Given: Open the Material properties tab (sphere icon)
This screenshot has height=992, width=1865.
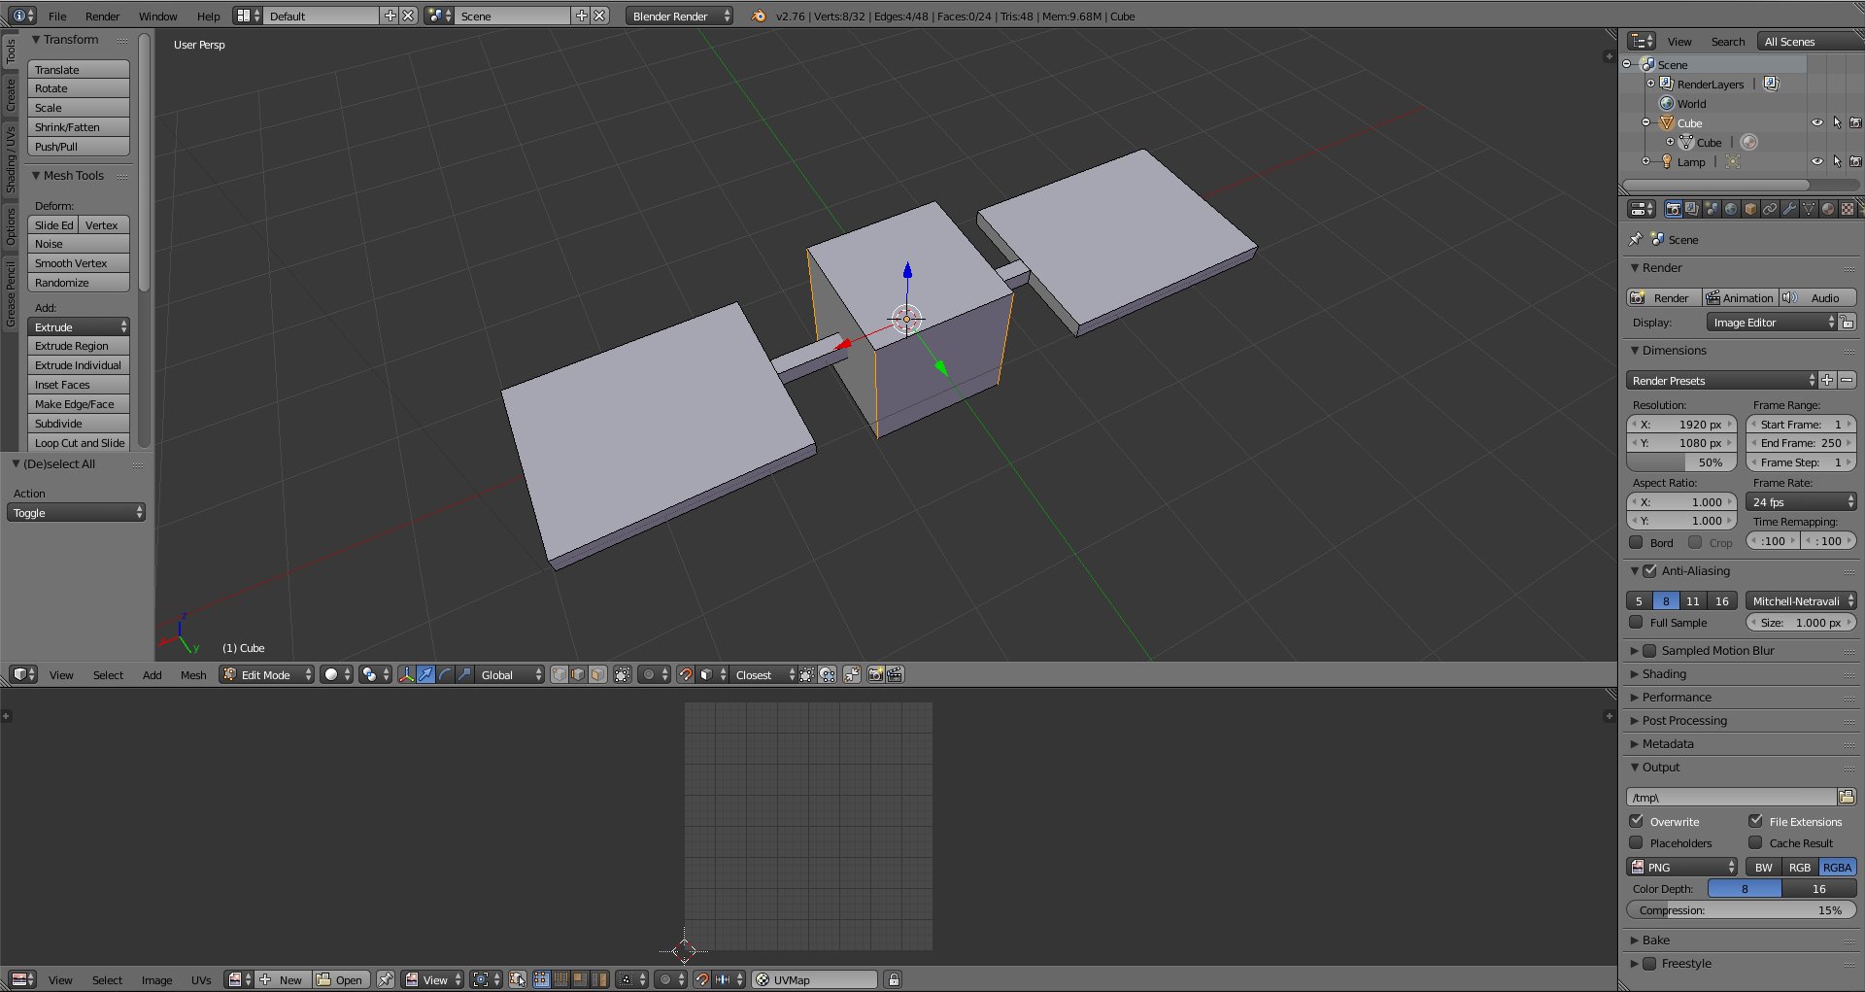Looking at the screenshot, I should (1828, 209).
